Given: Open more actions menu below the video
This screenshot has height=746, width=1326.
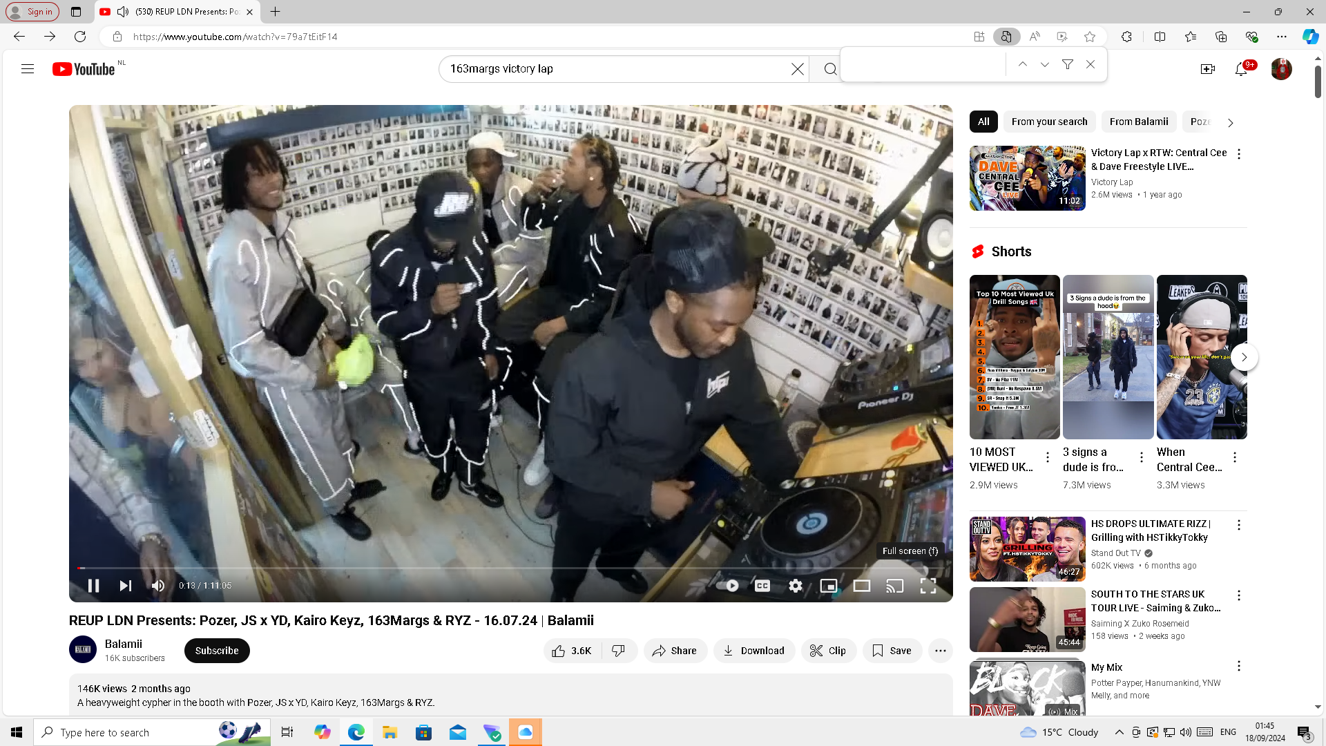Looking at the screenshot, I should tap(940, 651).
